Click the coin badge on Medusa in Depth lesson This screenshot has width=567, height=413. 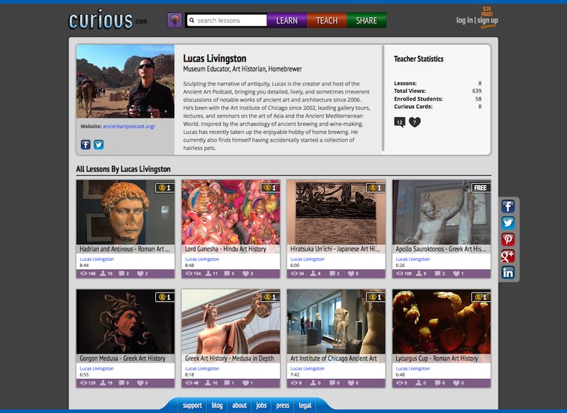pyautogui.click(x=270, y=297)
